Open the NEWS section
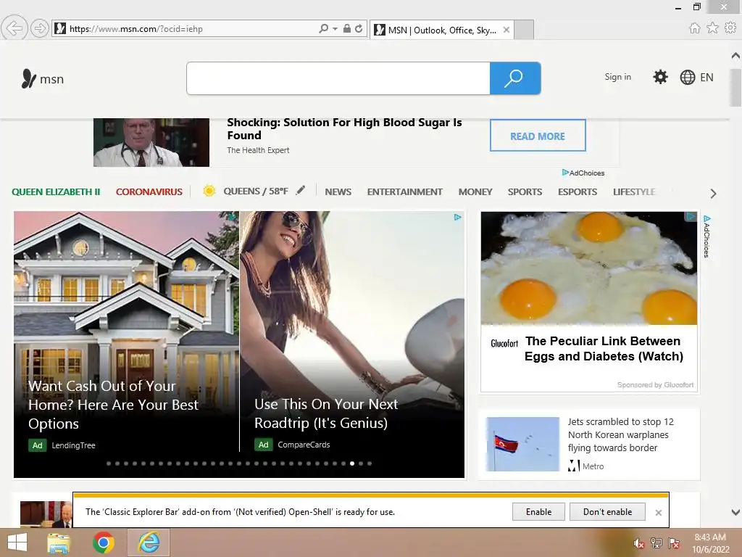Viewport: 742px width, 557px height. pos(338,191)
